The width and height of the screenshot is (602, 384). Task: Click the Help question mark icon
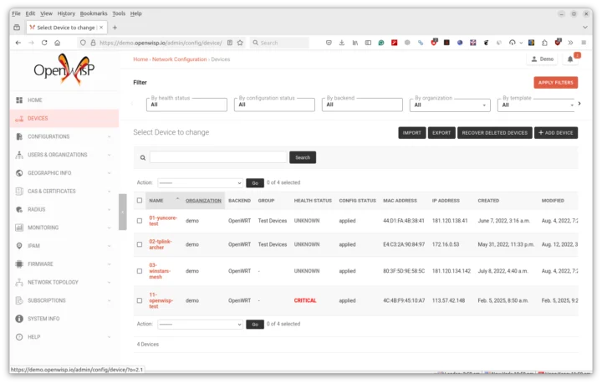(18, 337)
